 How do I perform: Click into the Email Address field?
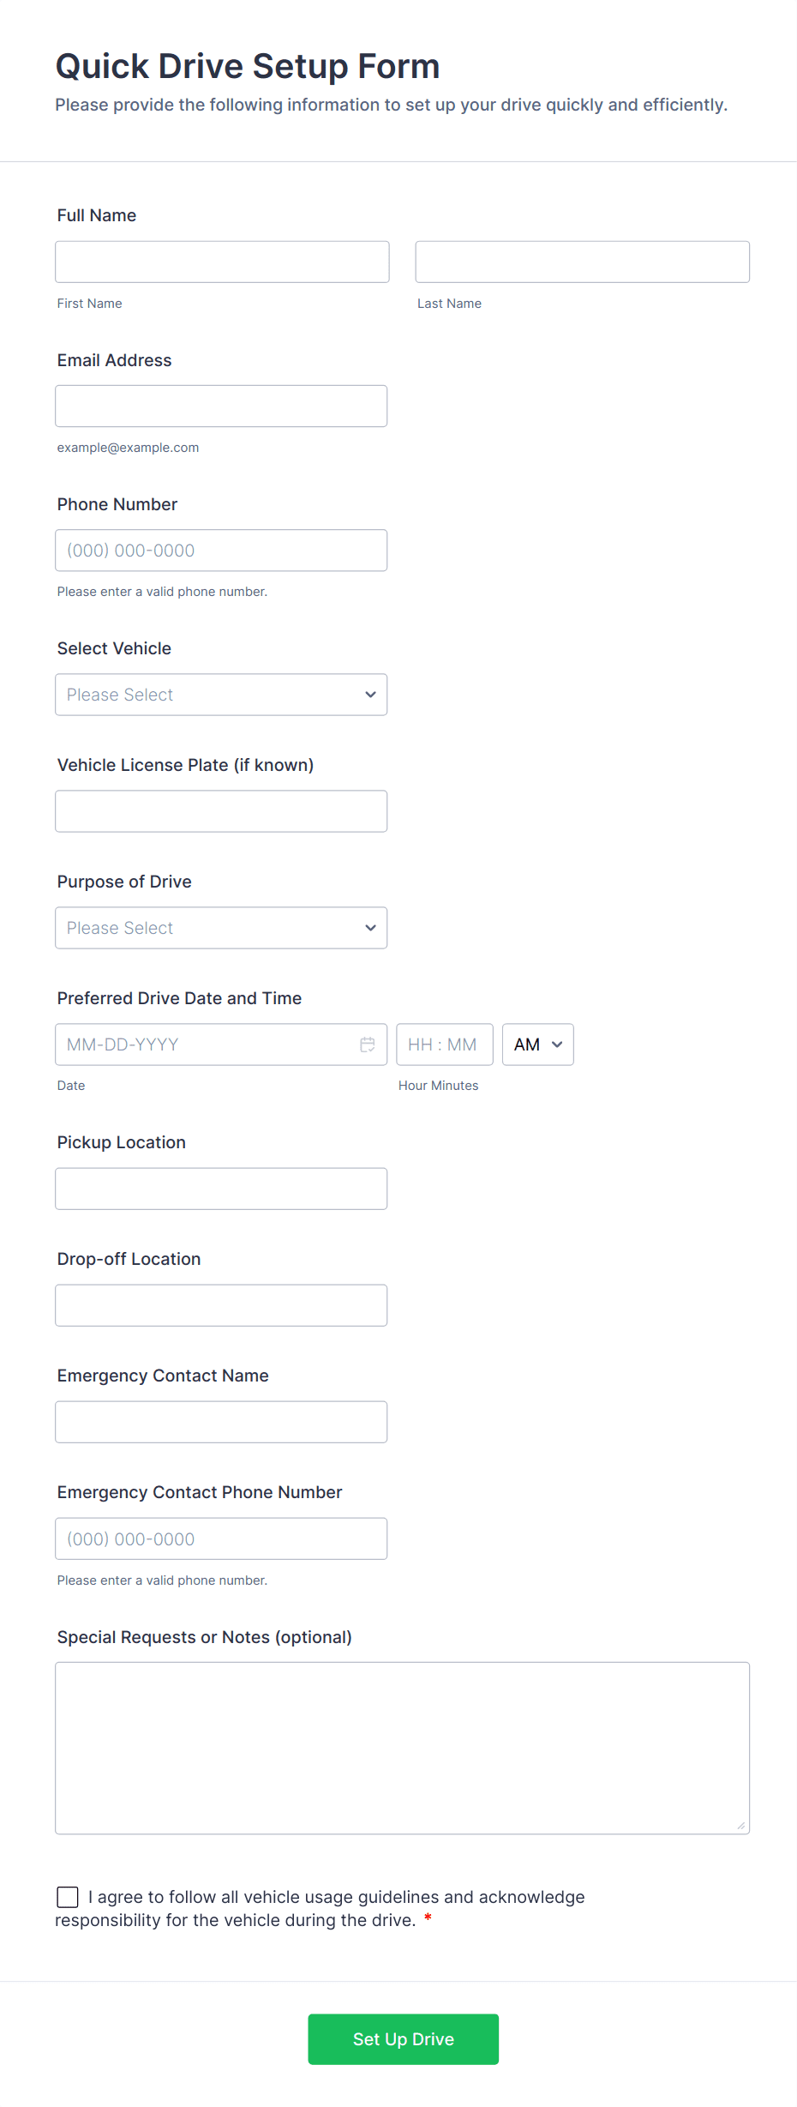(x=221, y=406)
